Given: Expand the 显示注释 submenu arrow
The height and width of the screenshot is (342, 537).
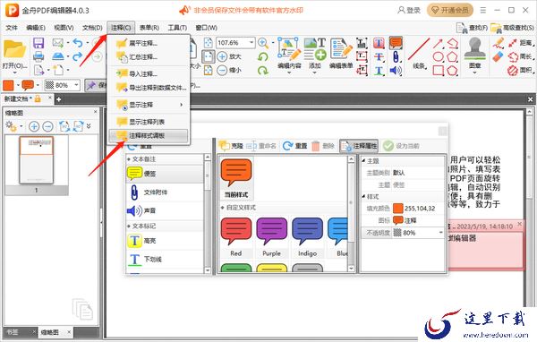Looking at the screenshot, I should pyautogui.click(x=181, y=105).
